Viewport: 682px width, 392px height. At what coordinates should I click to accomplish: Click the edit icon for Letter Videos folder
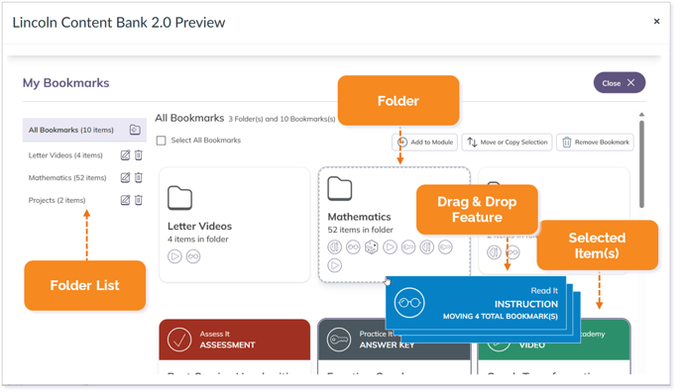125,155
